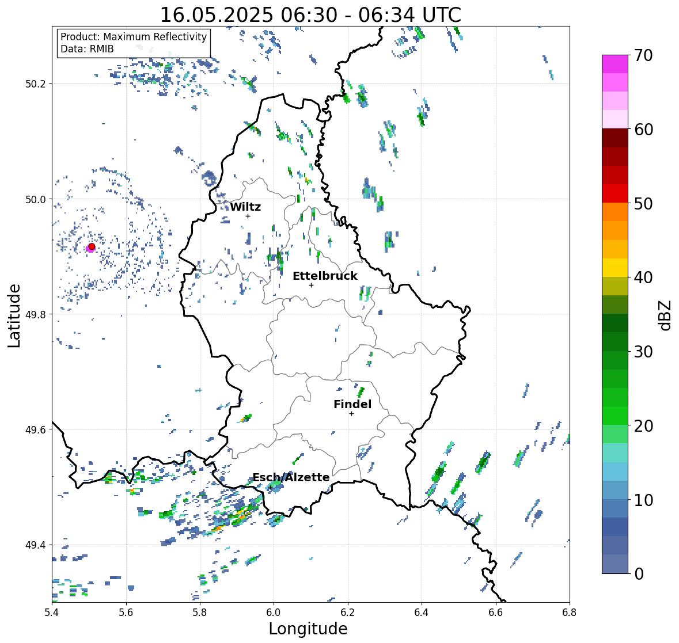This screenshot has width=679, height=643.
Task: Click the magenta 70 dBZ color band
Action: pos(615,64)
